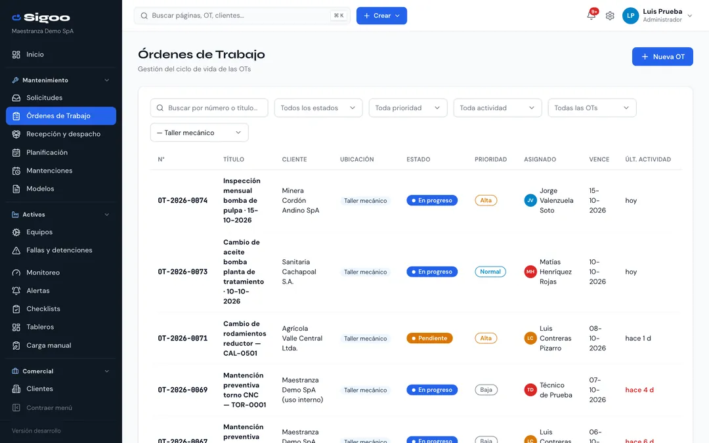Click the Contraer menú panel icon
This screenshot has height=443, width=709.
click(16, 408)
